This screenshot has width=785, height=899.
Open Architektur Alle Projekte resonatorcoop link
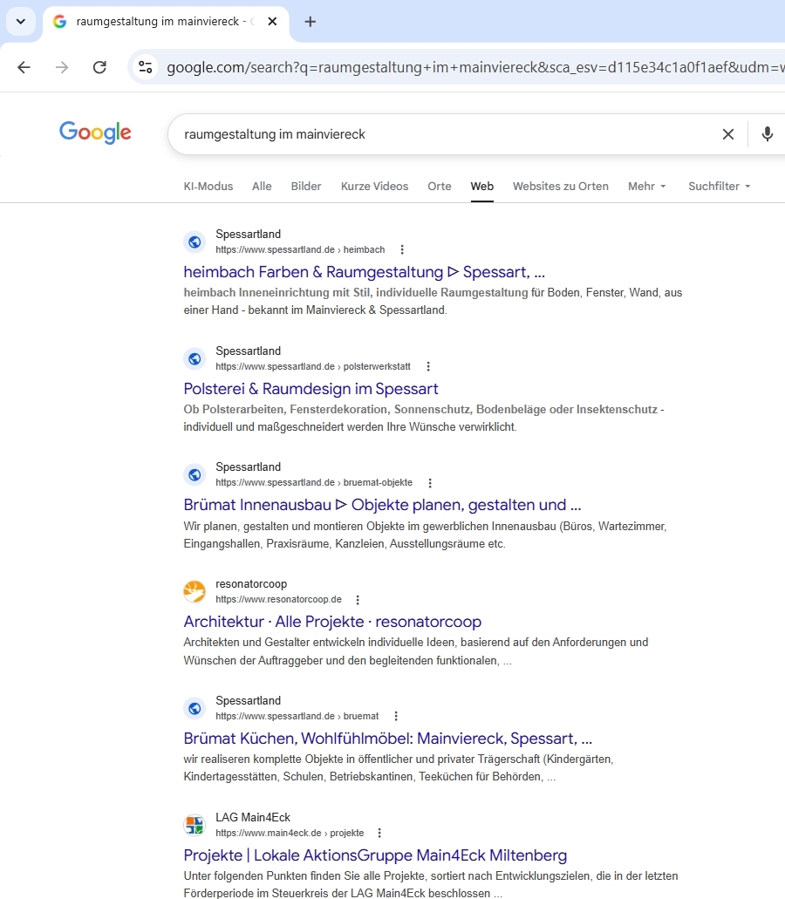[x=332, y=622]
